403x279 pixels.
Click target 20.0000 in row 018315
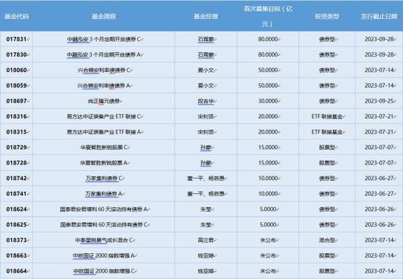268,132
